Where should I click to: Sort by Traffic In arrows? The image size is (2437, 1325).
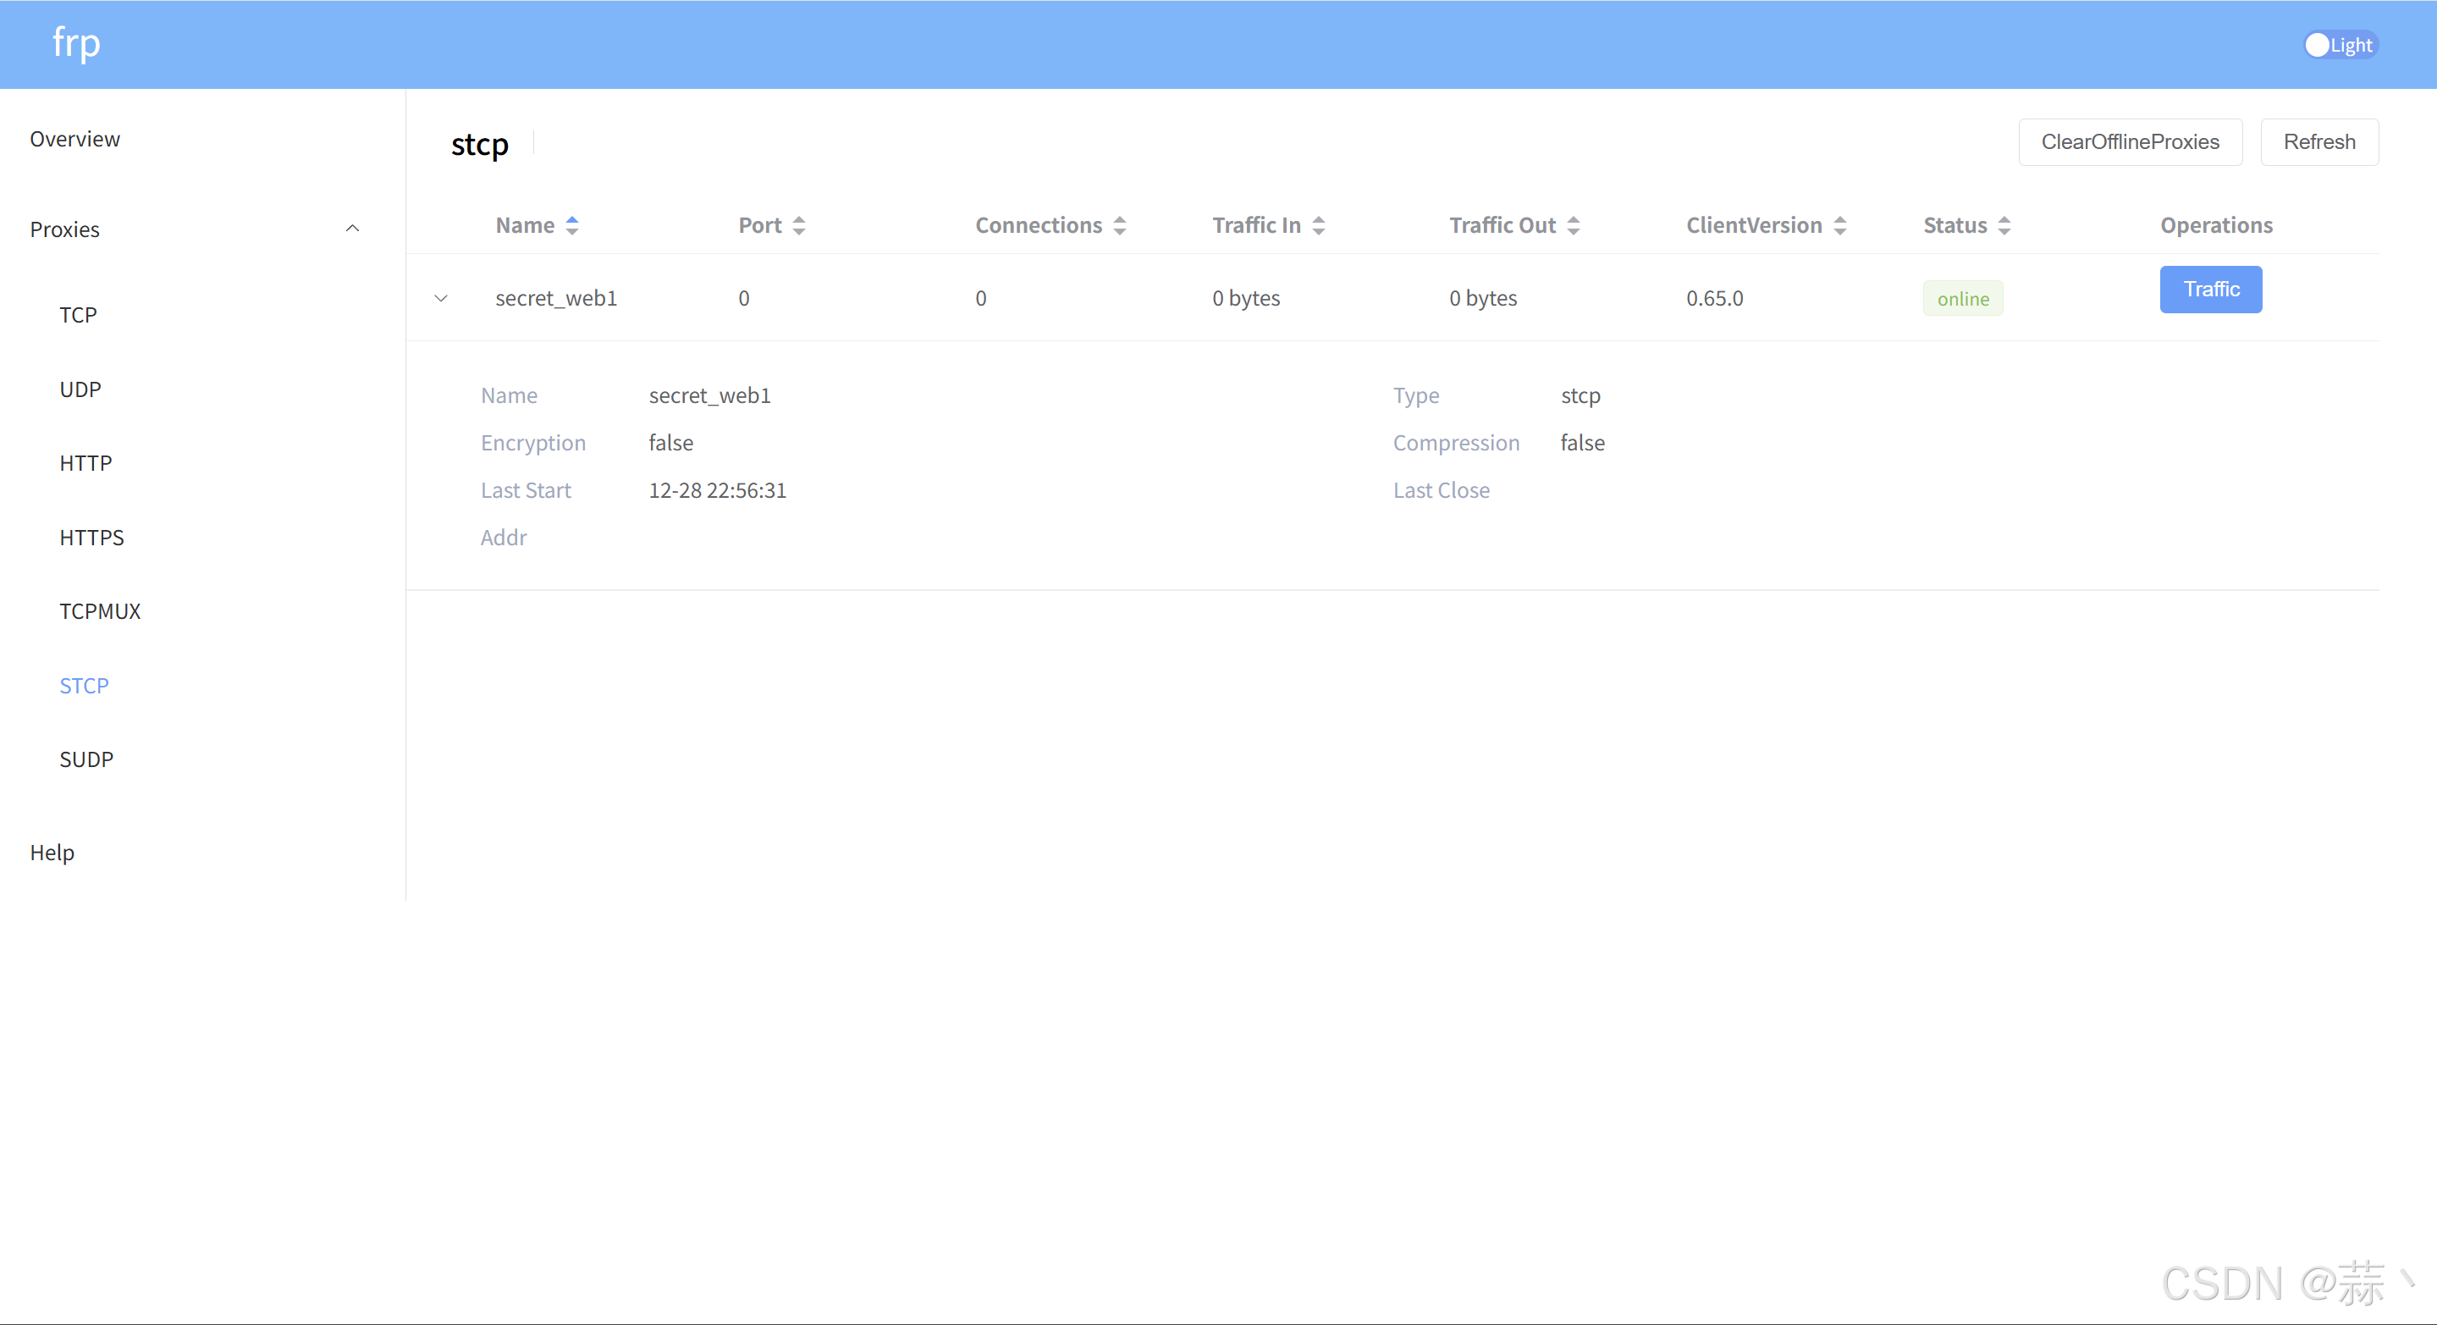pyautogui.click(x=1318, y=225)
